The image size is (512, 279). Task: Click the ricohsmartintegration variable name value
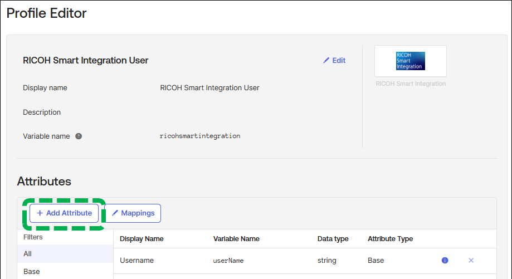[x=200, y=136]
